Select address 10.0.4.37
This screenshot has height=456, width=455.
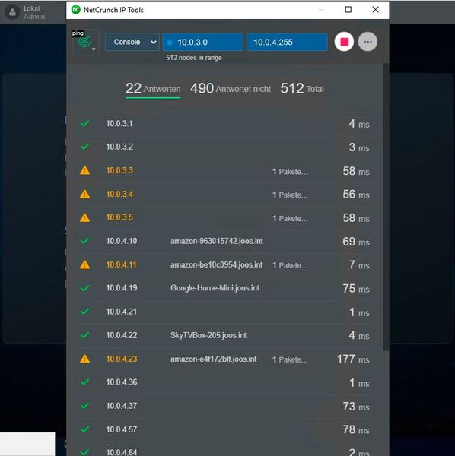coord(122,406)
